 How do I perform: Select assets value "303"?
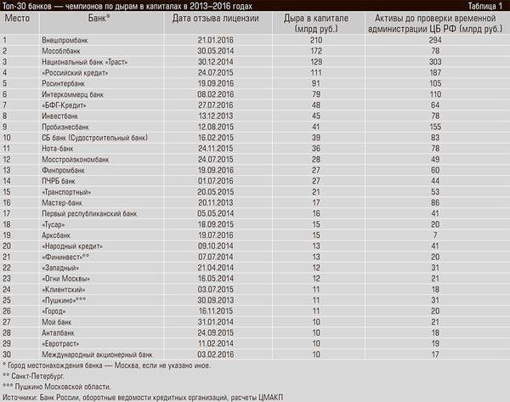pos(435,62)
